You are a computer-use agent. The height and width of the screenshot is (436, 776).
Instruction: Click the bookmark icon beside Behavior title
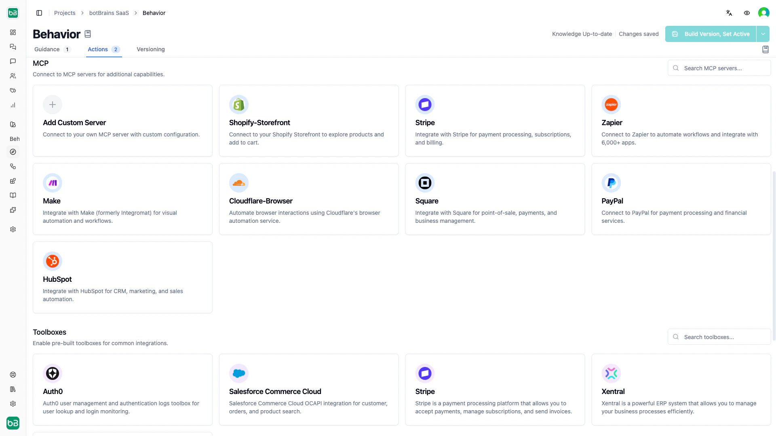point(88,34)
